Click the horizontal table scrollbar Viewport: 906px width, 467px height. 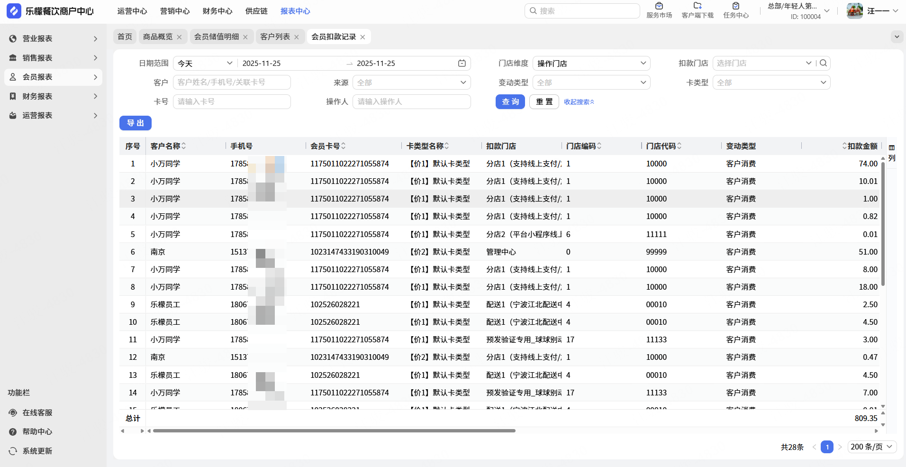click(x=334, y=431)
